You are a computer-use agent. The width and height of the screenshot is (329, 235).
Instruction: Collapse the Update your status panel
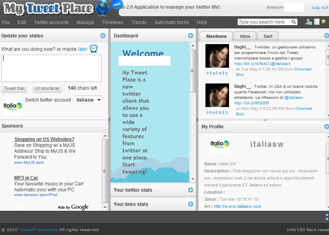(x=103, y=36)
